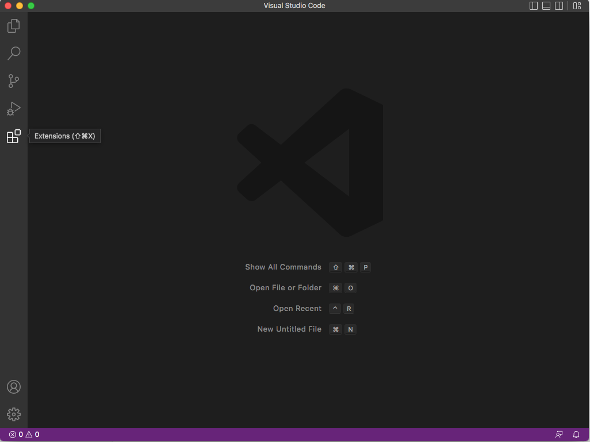The height and width of the screenshot is (442, 590).
Task: Open the Explorer view
Action: tap(13, 25)
